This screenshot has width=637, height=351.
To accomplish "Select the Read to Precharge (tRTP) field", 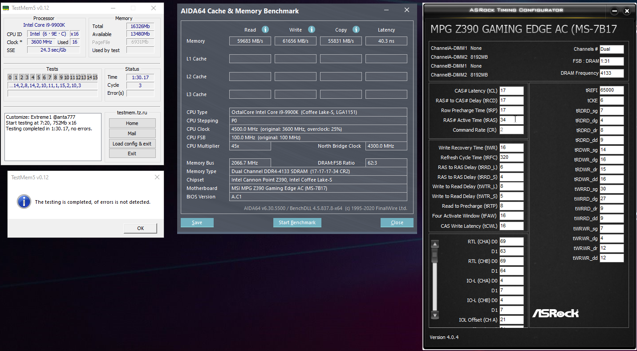I will pyautogui.click(x=511, y=206).
